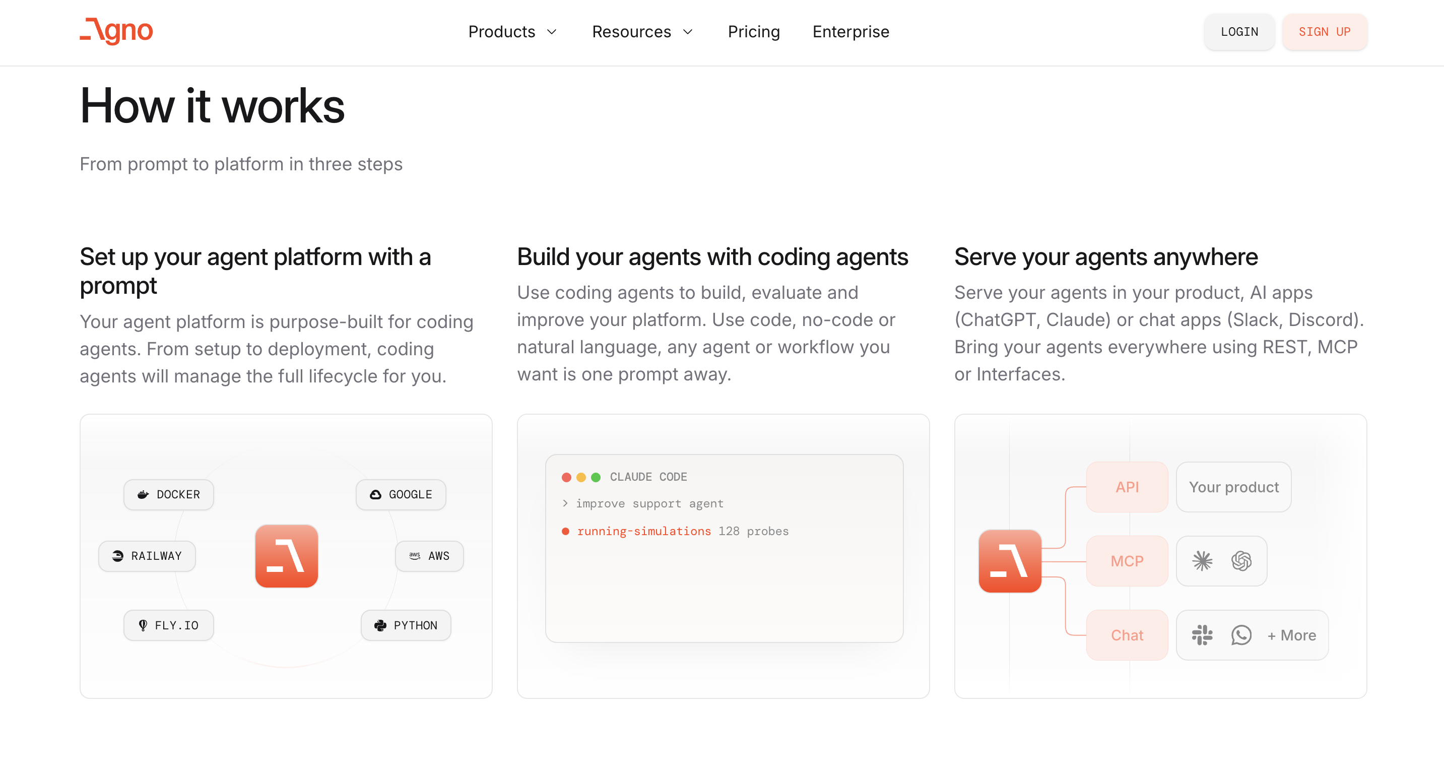Open the Pricing page
The image size is (1444, 778).
tap(753, 32)
